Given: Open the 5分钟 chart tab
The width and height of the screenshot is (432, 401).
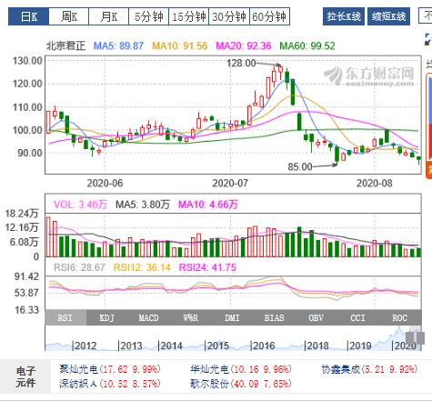Looking at the screenshot, I should tap(148, 16).
